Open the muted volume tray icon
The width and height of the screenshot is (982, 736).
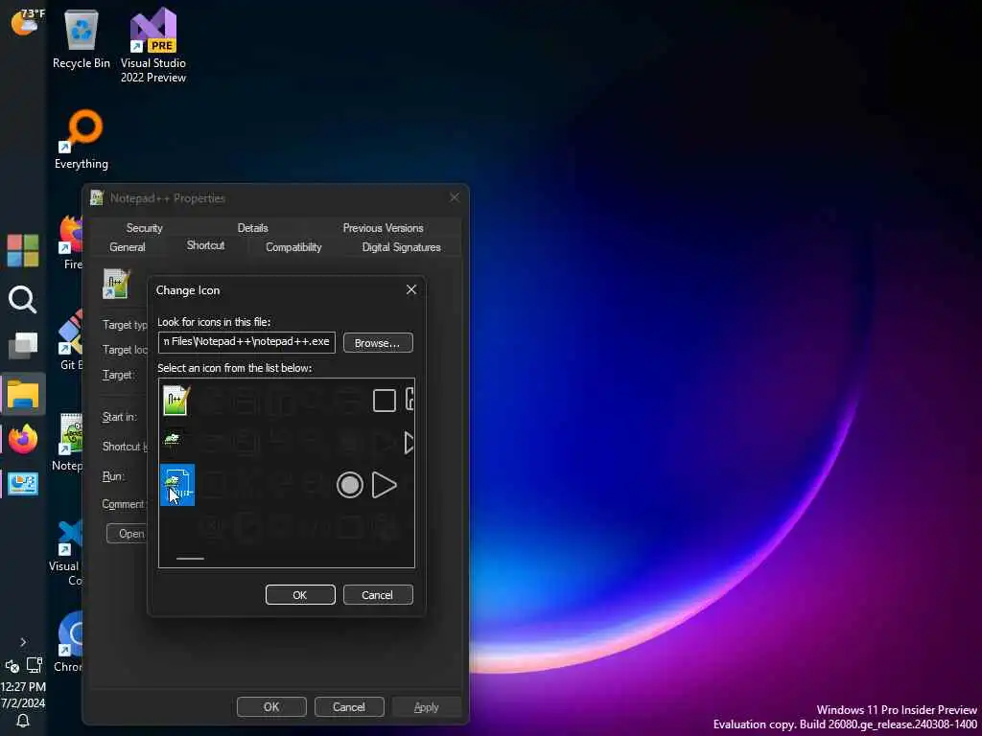coord(12,666)
